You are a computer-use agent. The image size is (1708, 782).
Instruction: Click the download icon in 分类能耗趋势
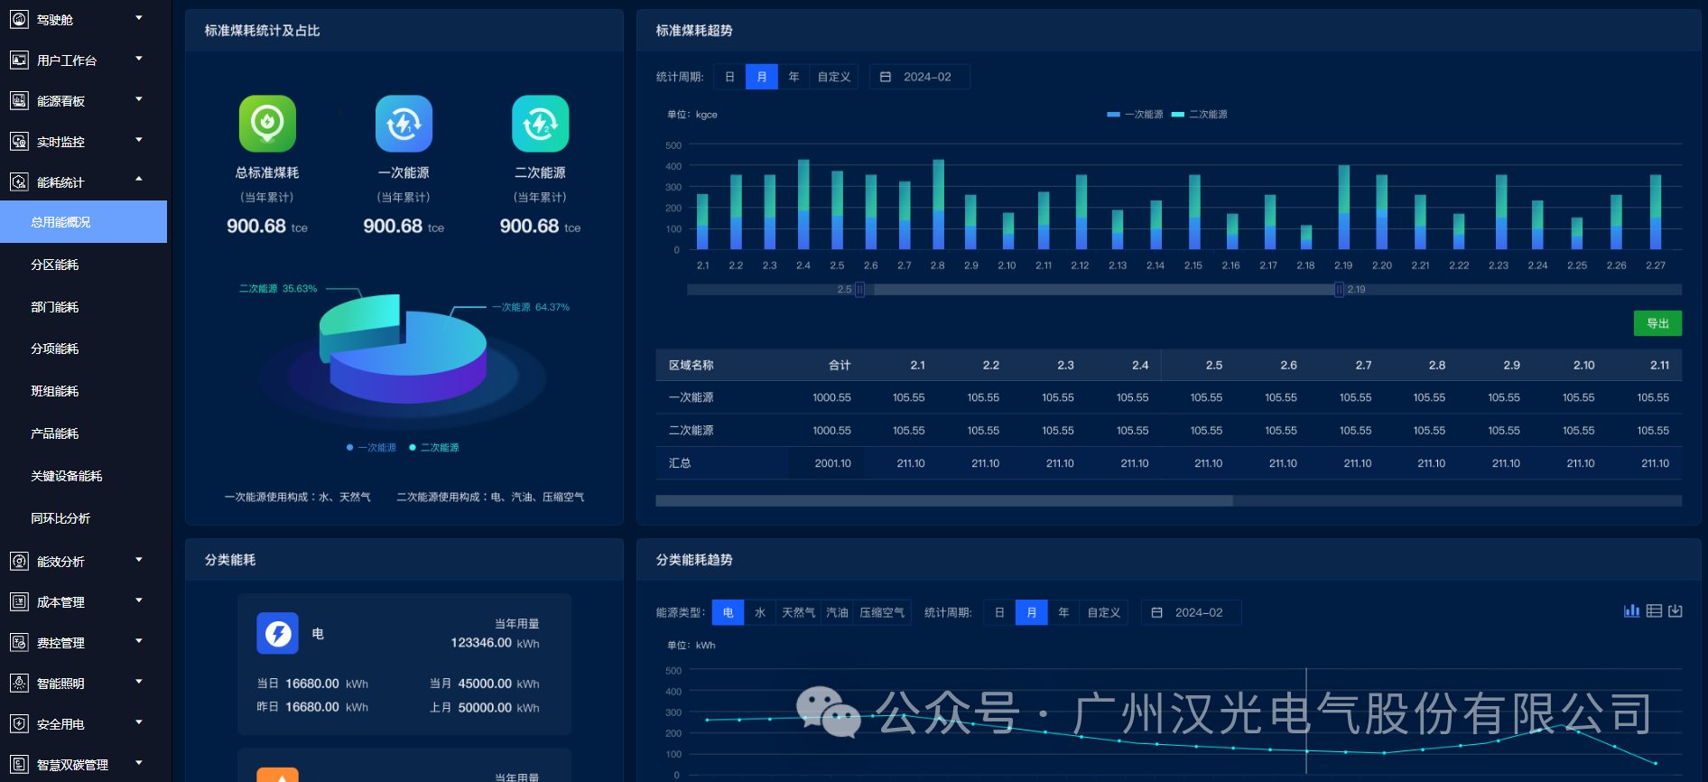click(x=1676, y=611)
